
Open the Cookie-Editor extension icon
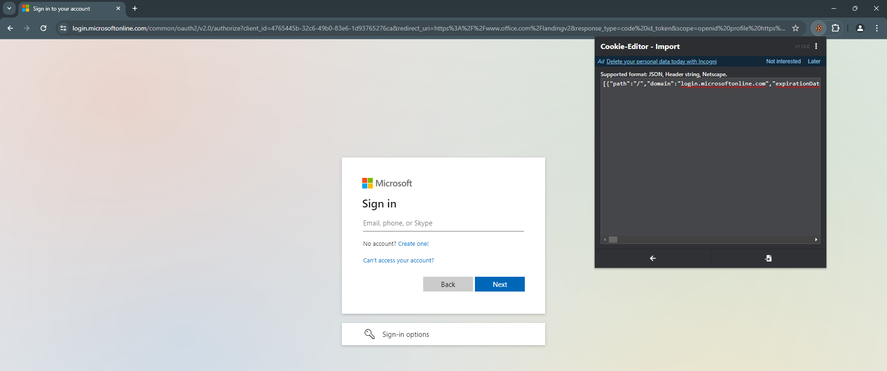819,28
